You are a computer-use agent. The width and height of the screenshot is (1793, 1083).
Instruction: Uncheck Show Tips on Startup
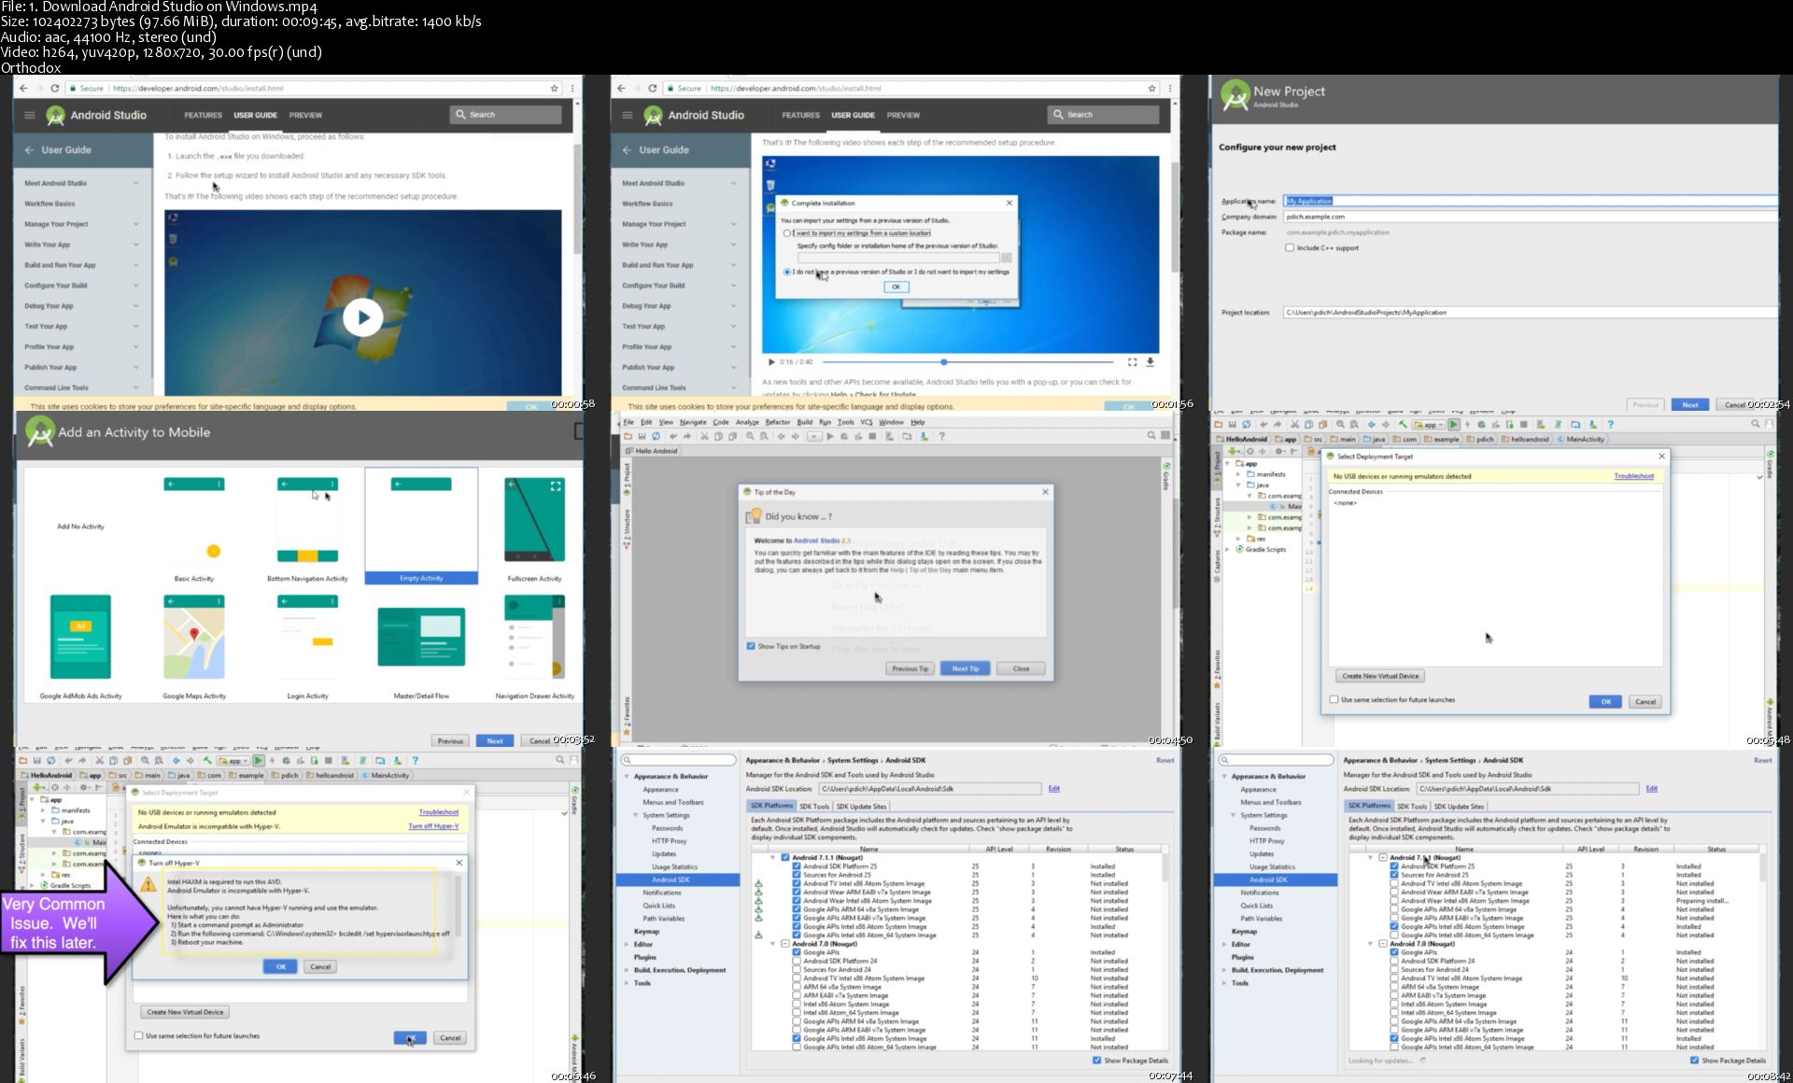pyautogui.click(x=750, y=646)
